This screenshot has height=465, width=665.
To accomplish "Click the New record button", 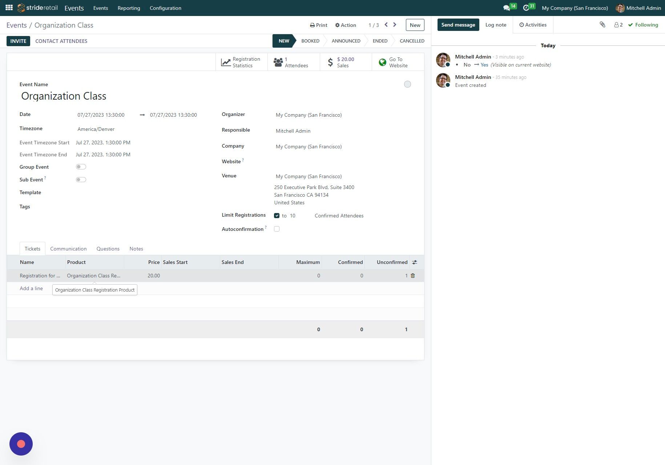I will (415, 25).
